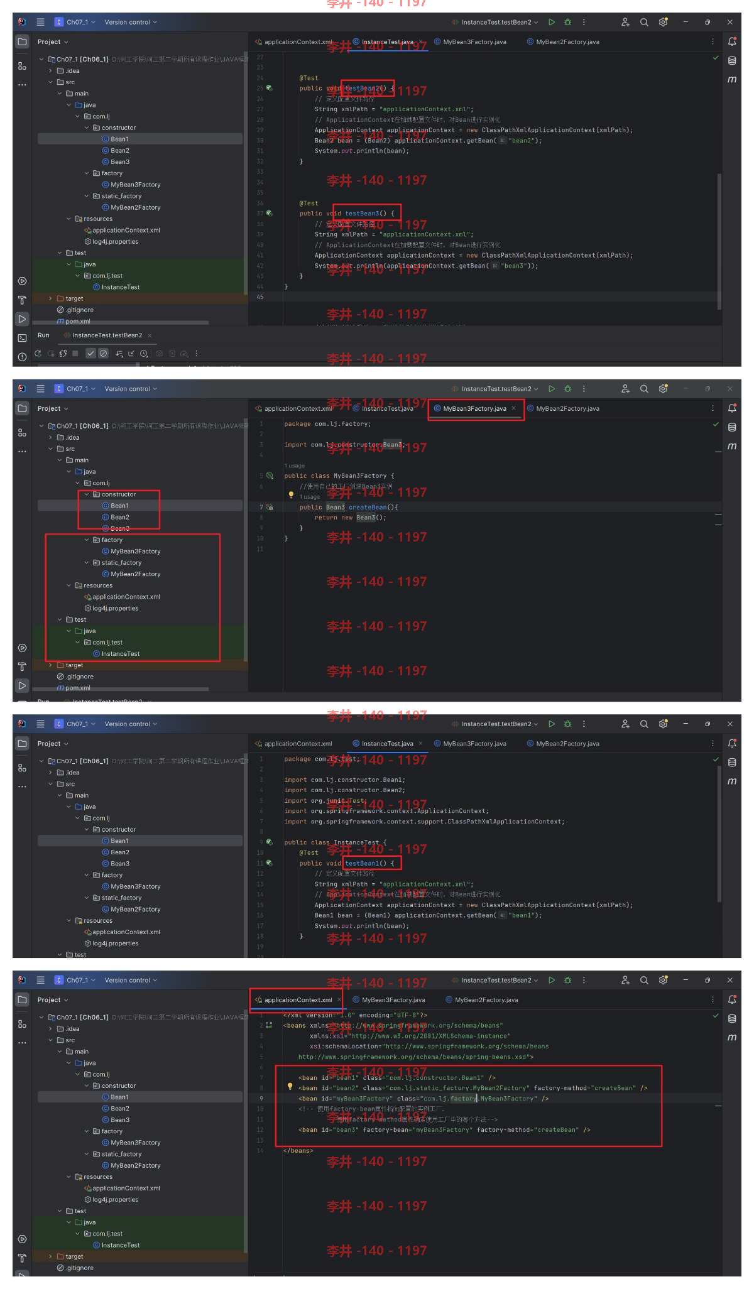Click intention lightbulb in MyBean3Factory editor

click(x=291, y=495)
